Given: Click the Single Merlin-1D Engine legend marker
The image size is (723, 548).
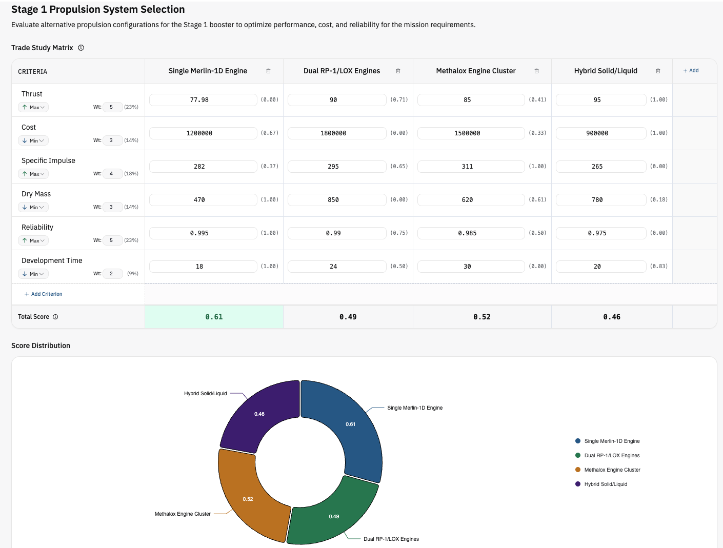Looking at the screenshot, I should pos(577,441).
